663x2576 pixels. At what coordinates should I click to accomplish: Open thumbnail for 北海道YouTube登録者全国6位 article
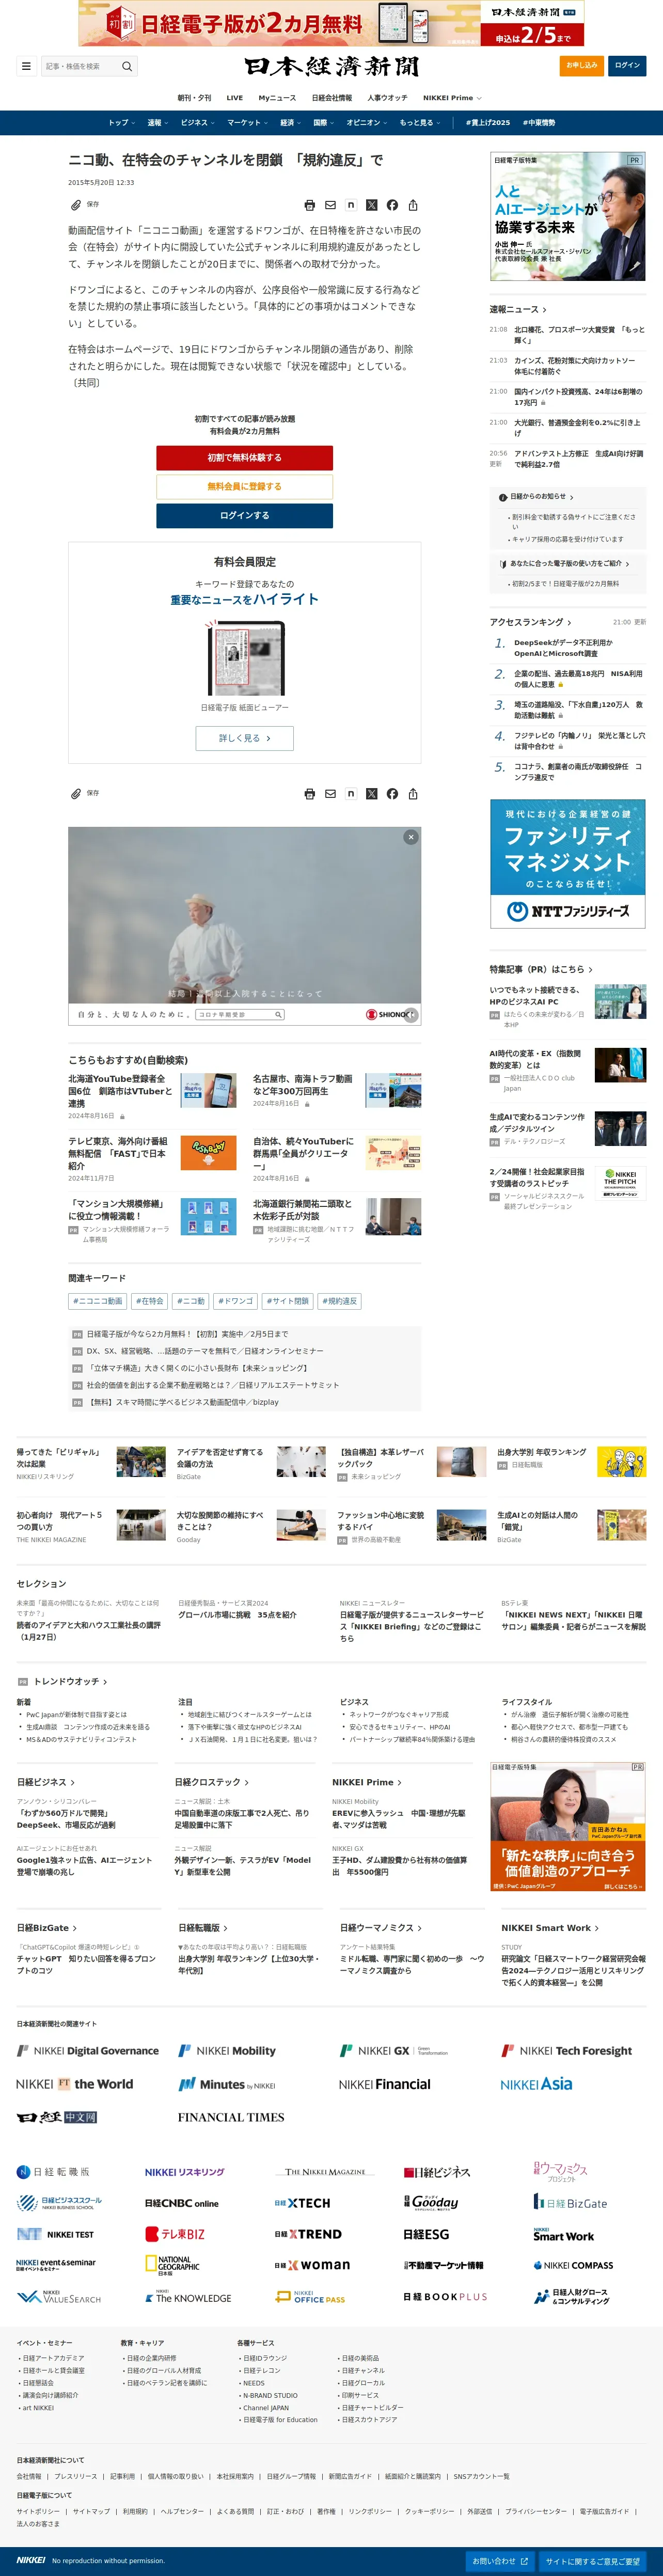208,1089
